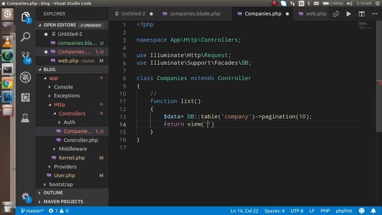Switch to the companies.blade.php tab
This screenshot has width=382, height=215.
195,14
